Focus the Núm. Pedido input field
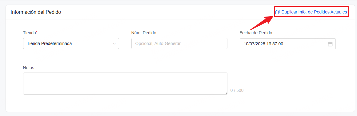Screen dimensions: 357x116 (179, 43)
